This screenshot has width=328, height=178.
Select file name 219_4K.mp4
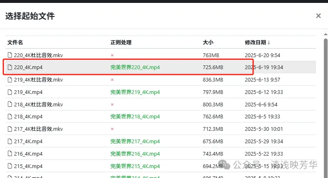[28, 92]
